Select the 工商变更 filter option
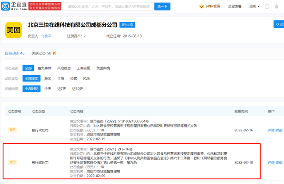284x184 pixels. point(84,68)
